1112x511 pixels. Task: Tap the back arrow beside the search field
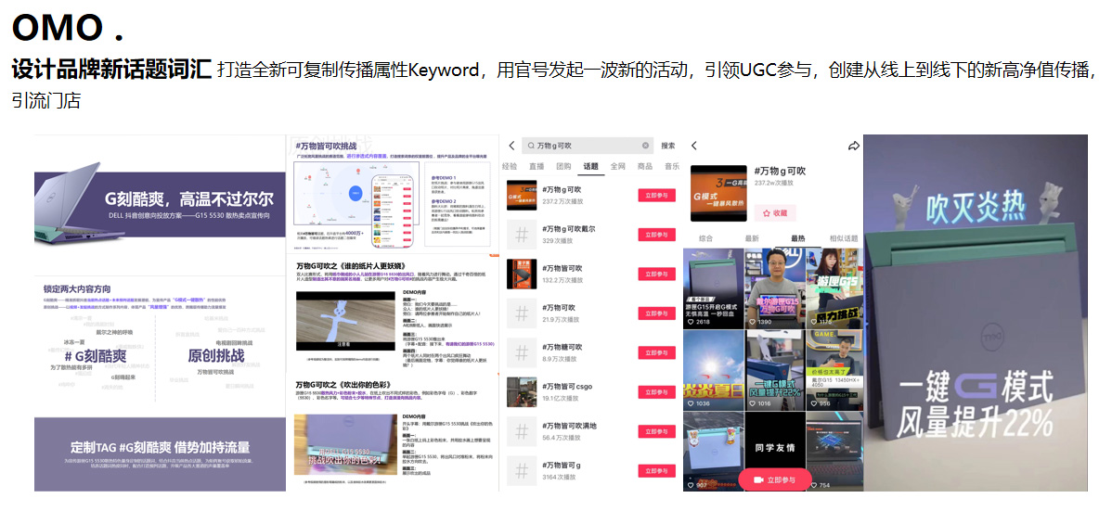coord(511,146)
